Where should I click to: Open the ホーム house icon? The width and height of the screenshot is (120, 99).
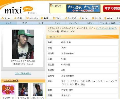(3, 18)
